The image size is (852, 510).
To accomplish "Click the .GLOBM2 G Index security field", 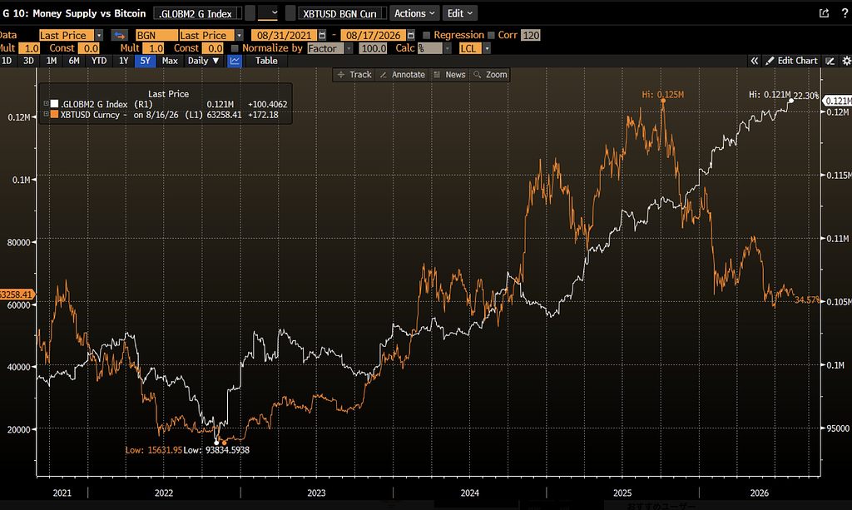I will click(x=198, y=13).
